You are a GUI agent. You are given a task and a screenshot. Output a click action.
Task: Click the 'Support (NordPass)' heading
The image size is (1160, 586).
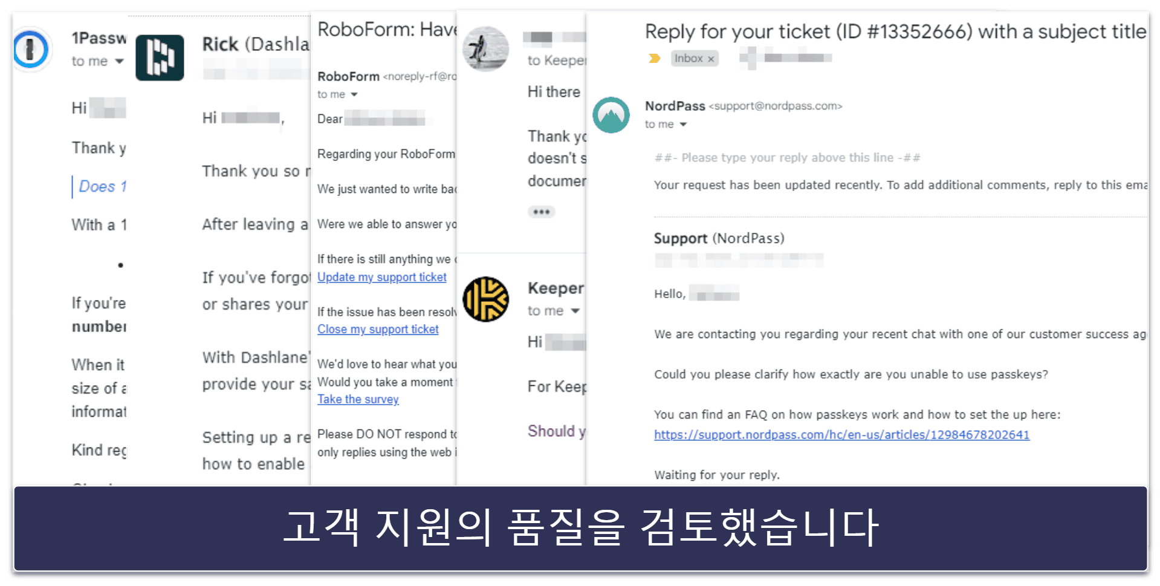click(719, 238)
